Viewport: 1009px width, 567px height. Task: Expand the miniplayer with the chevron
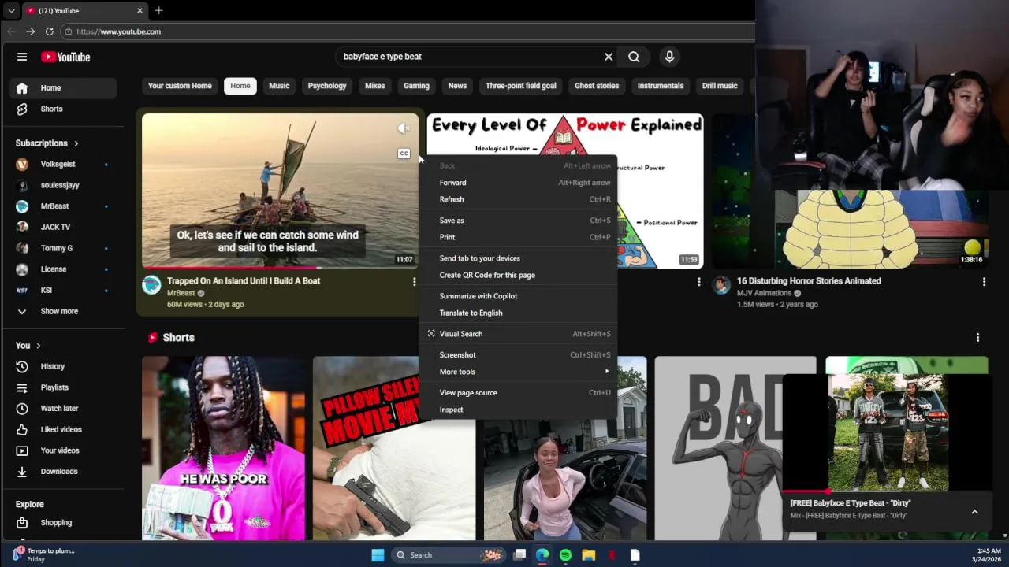(974, 512)
